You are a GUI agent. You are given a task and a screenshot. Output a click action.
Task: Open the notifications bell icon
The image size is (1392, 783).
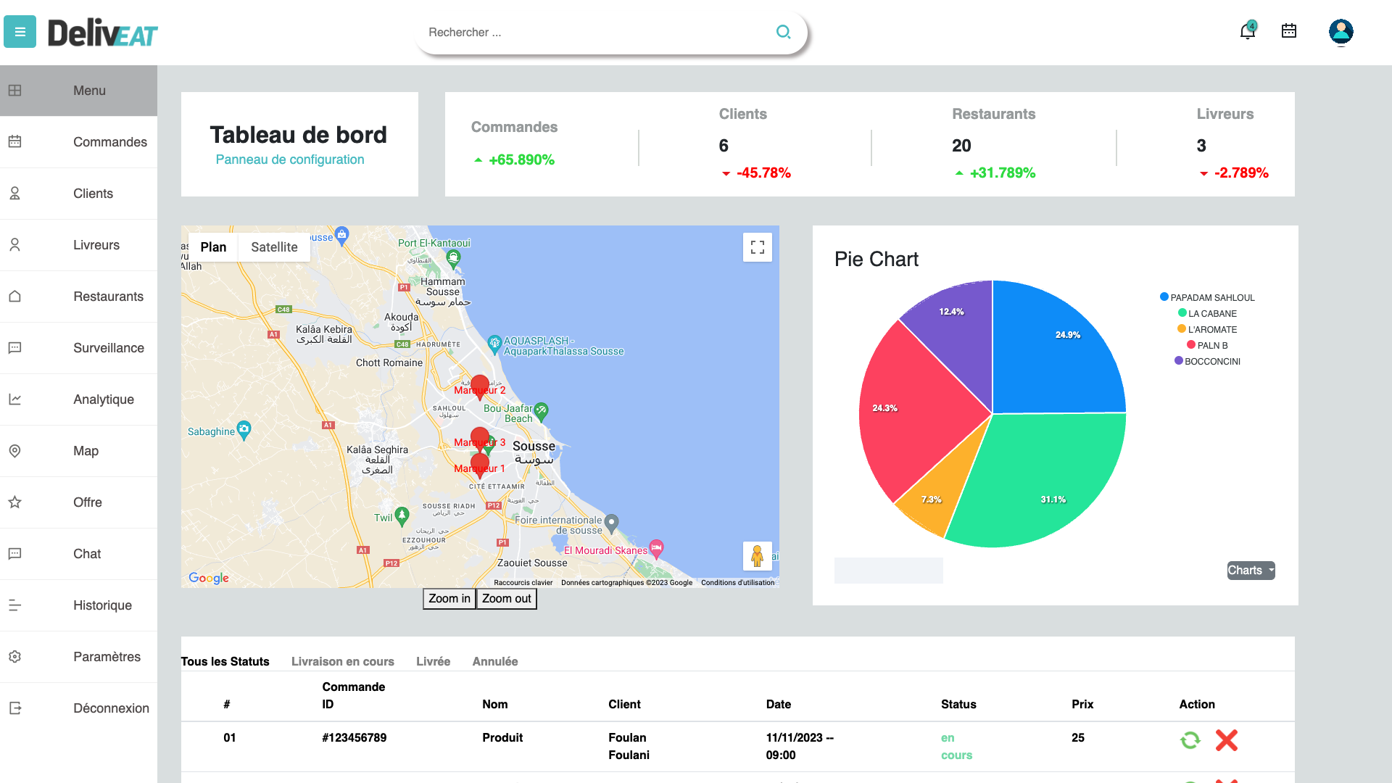1248,31
